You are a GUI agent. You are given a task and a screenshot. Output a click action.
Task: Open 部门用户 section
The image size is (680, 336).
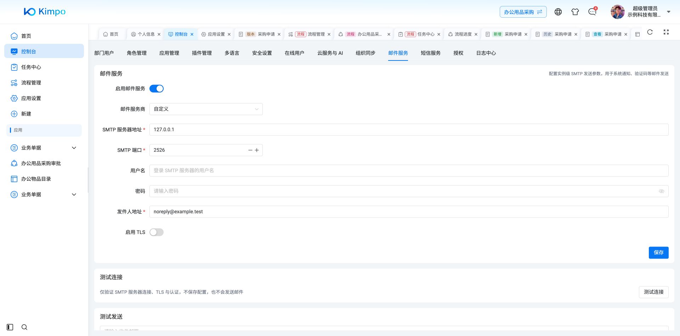coord(104,53)
